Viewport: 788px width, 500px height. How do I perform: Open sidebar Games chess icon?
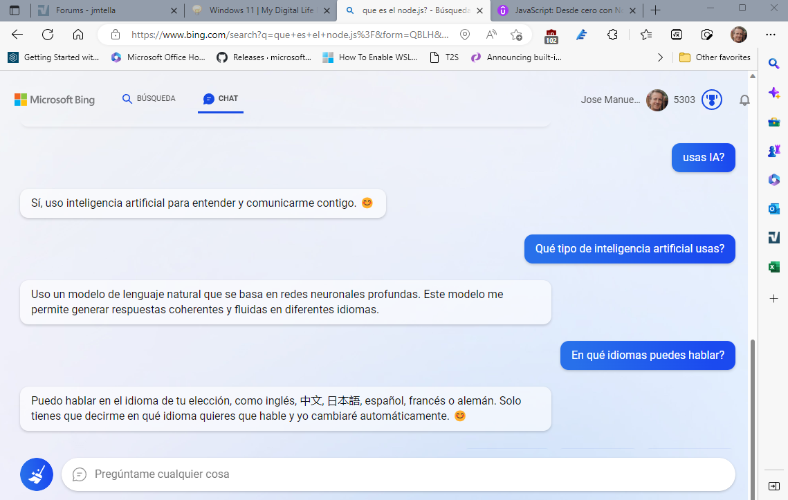coord(774,151)
